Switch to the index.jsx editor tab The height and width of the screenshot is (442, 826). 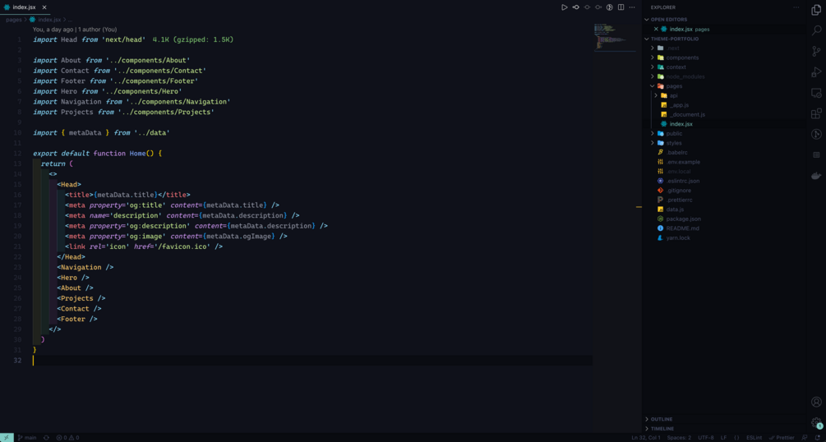click(24, 7)
